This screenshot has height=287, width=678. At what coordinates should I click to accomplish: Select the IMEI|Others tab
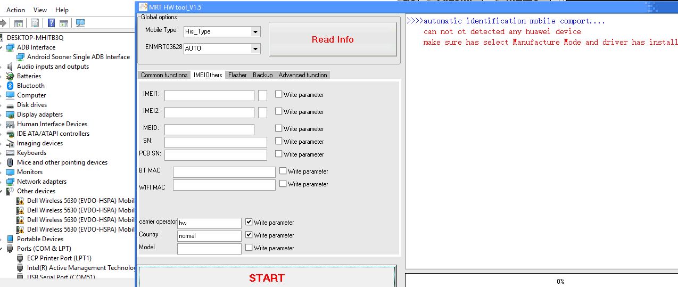coord(208,75)
